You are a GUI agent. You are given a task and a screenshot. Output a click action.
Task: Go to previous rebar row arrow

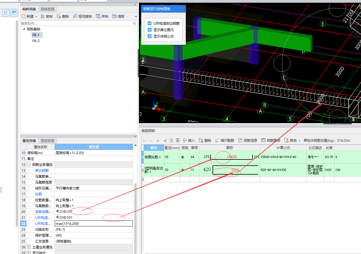pos(152,140)
